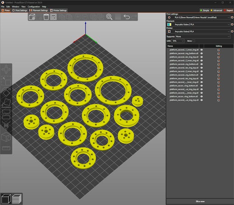Open the Search magnifier tool
This screenshot has height=205, width=234.
click(109, 17)
